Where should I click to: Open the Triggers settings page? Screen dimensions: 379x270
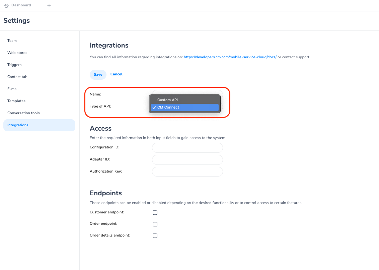click(x=14, y=65)
